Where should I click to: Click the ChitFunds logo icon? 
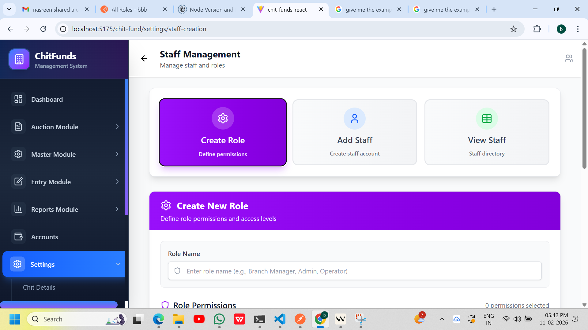tap(19, 59)
